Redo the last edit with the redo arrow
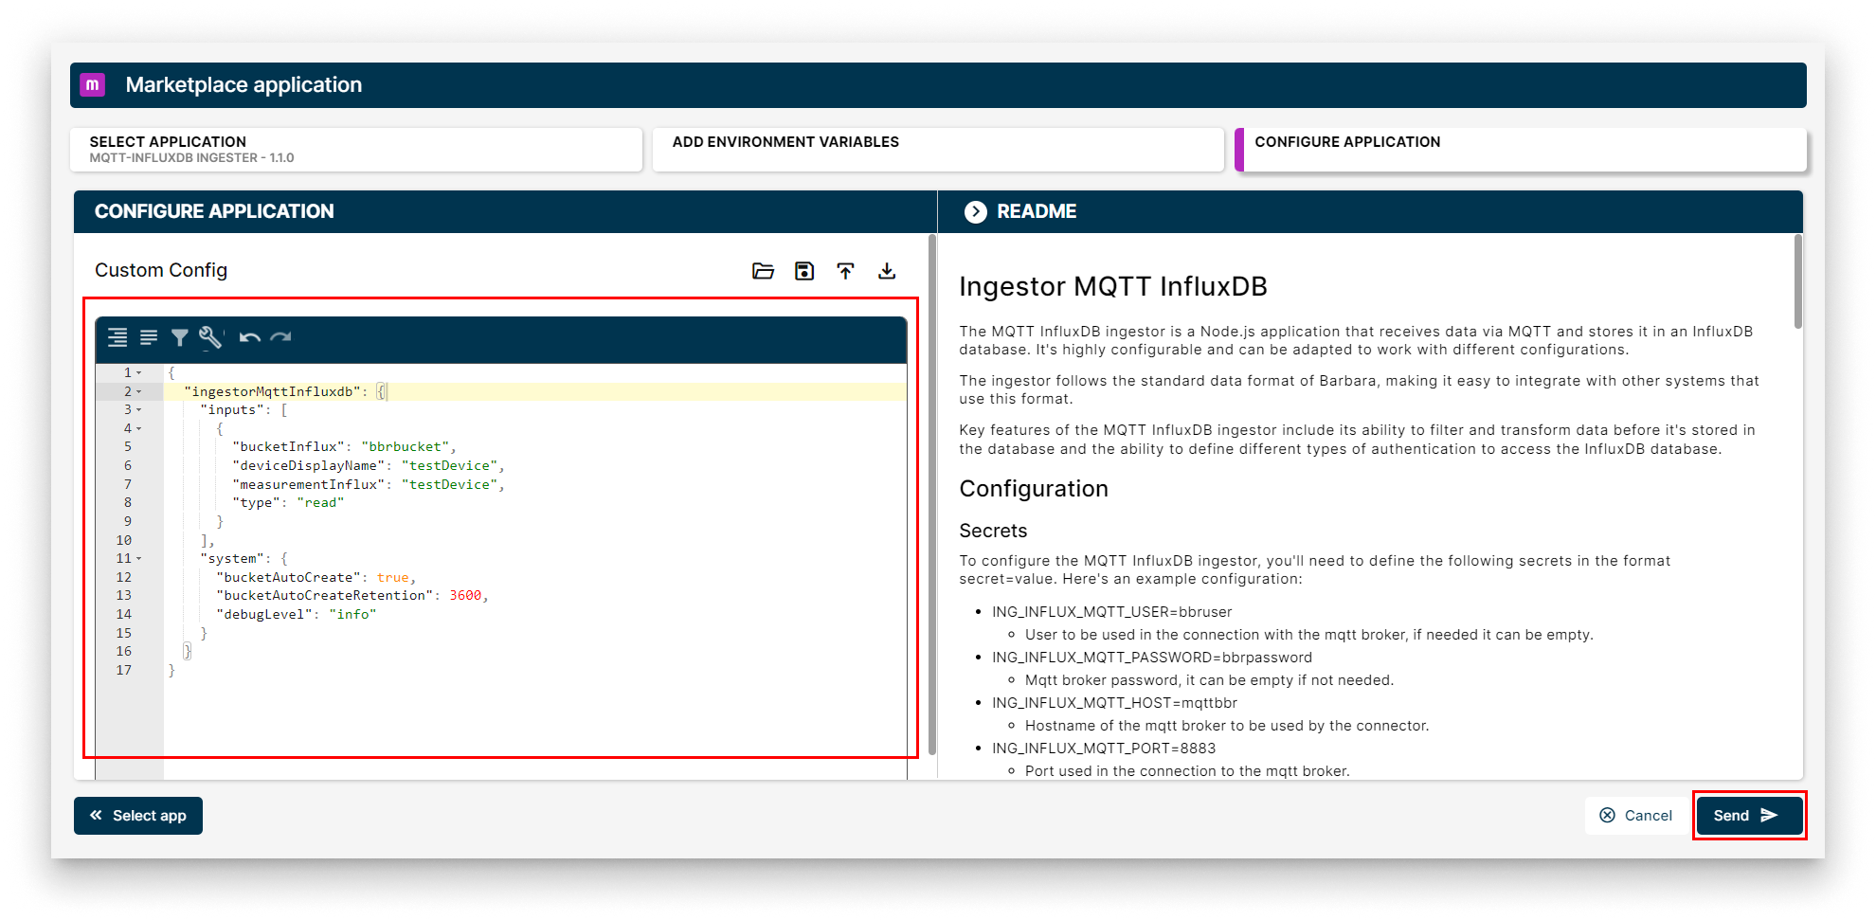This screenshot has height=920, width=1876. tap(280, 337)
